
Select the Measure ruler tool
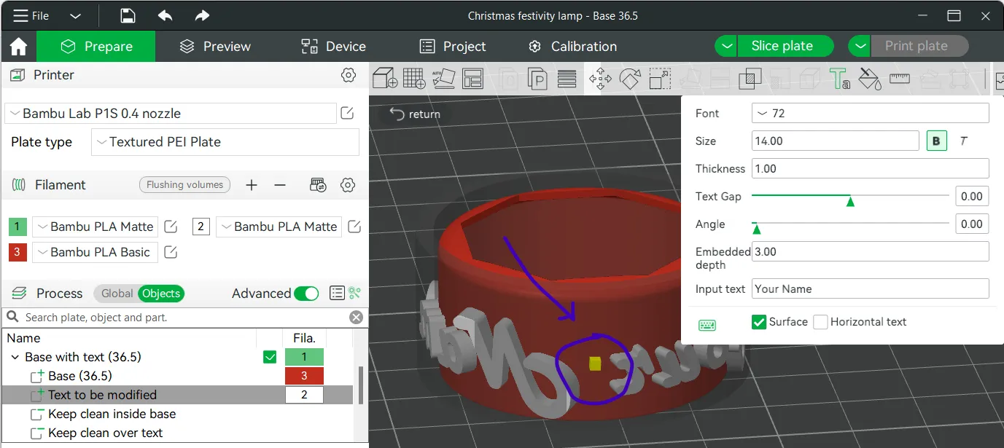tap(900, 78)
